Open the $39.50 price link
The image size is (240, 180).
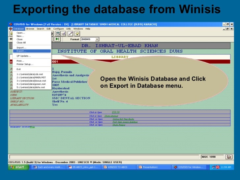(116, 112)
